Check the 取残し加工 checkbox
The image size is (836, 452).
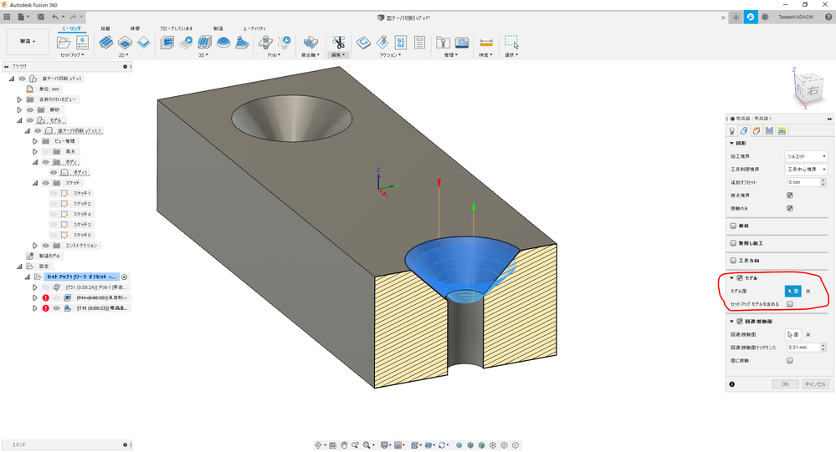733,243
